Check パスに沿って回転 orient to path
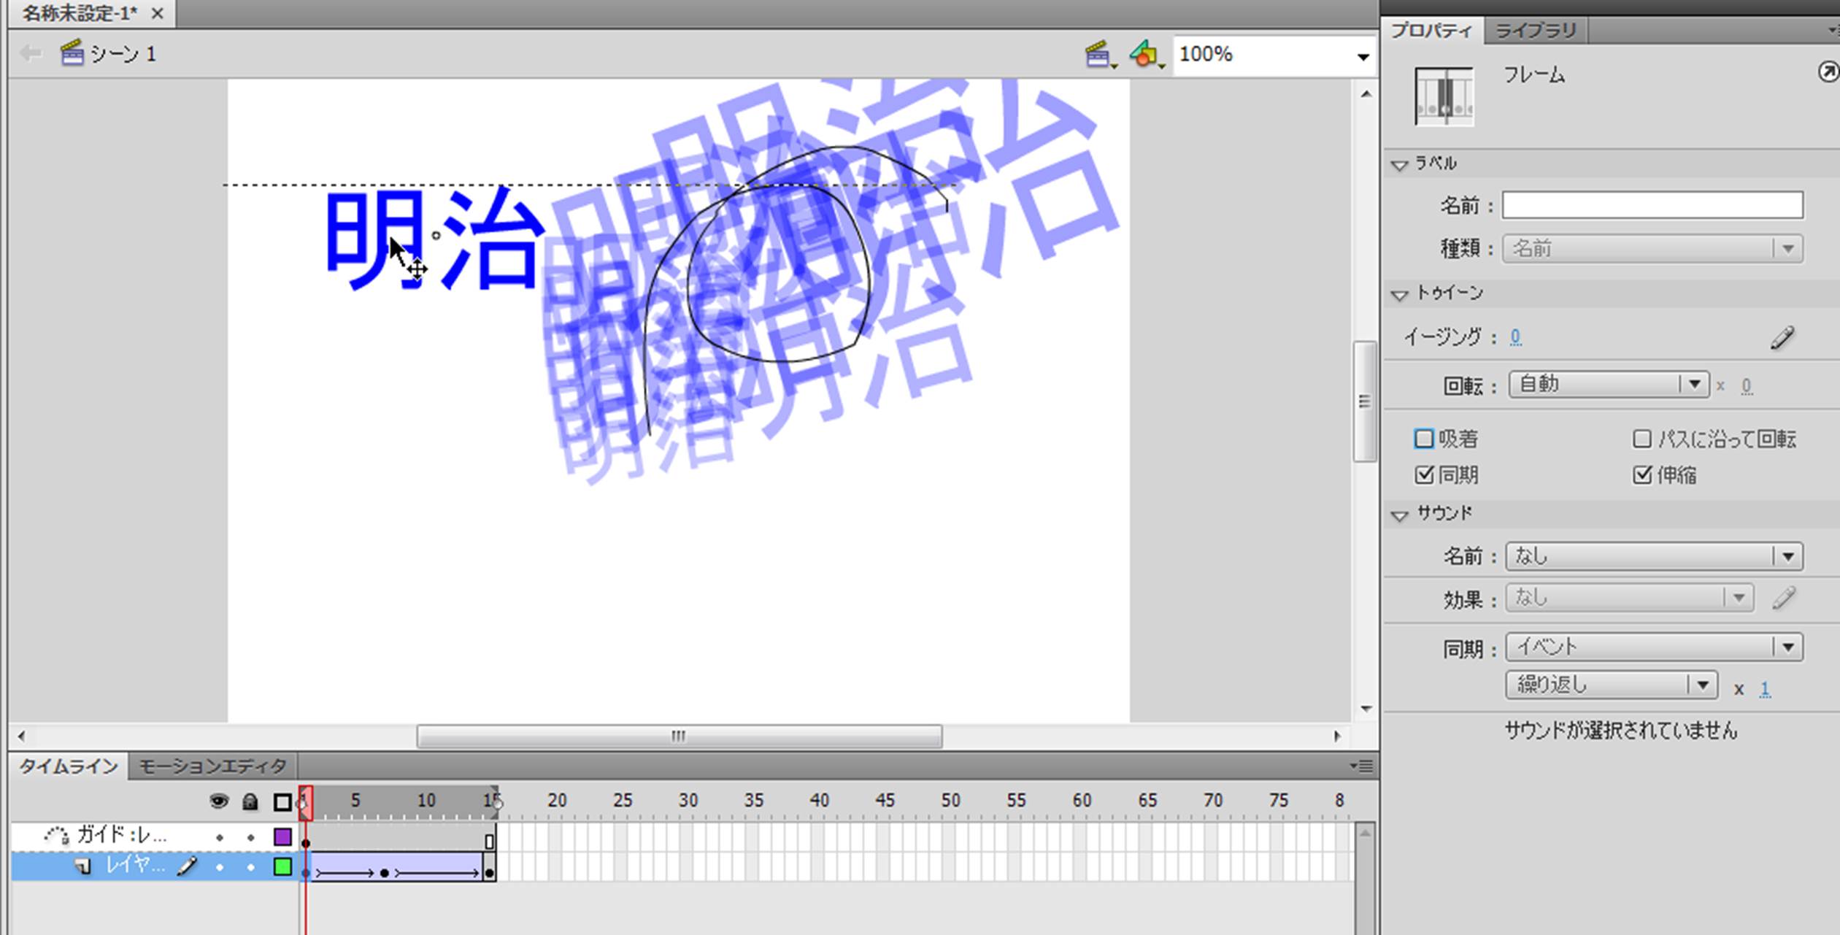This screenshot has height=935, width=1840. [1641, 439]
